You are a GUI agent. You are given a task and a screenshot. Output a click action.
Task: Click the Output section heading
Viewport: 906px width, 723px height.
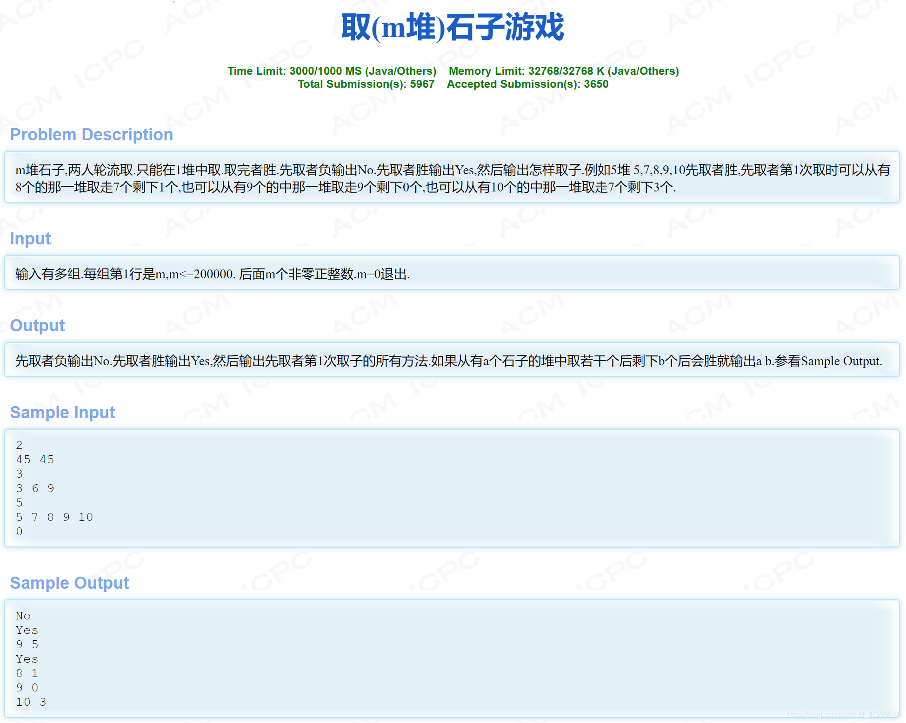(37, 326)
